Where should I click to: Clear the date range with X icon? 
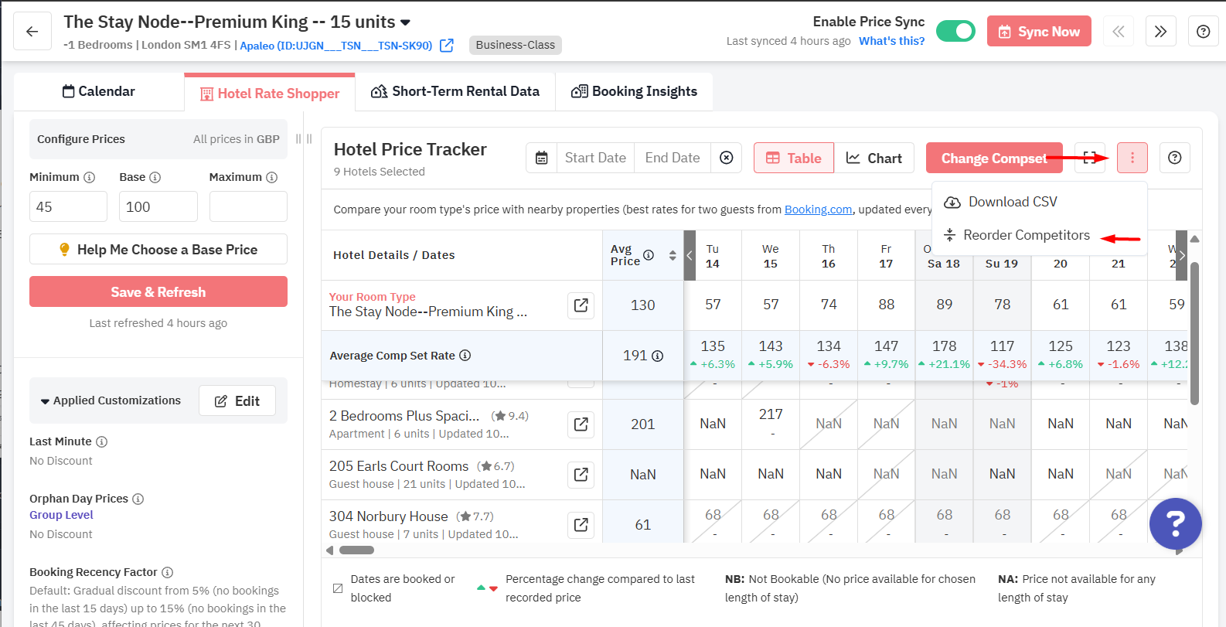(x=726, y=158)
